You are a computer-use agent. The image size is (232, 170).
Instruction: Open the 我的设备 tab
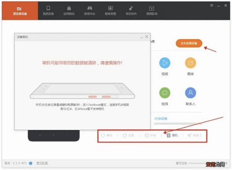pos(48,11)
